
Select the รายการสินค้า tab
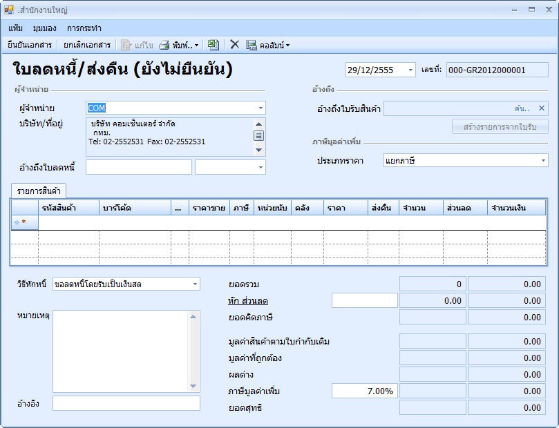click(x=38, y=191)
